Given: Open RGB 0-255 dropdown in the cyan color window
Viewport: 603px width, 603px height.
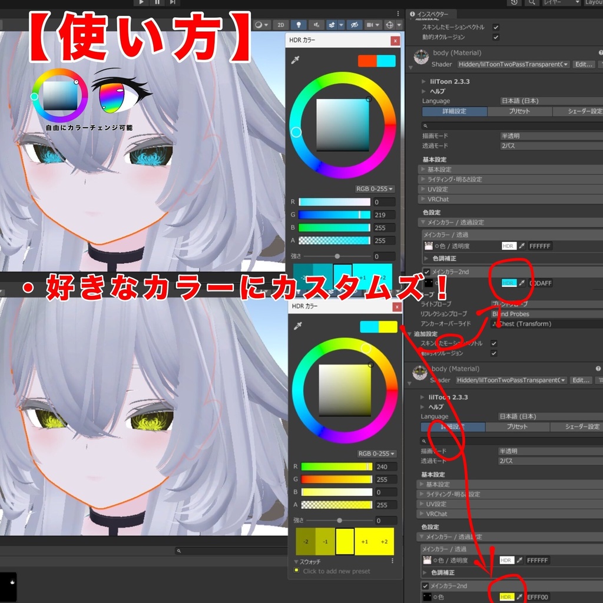Looking at the screenshot, I should coord(374,189).
